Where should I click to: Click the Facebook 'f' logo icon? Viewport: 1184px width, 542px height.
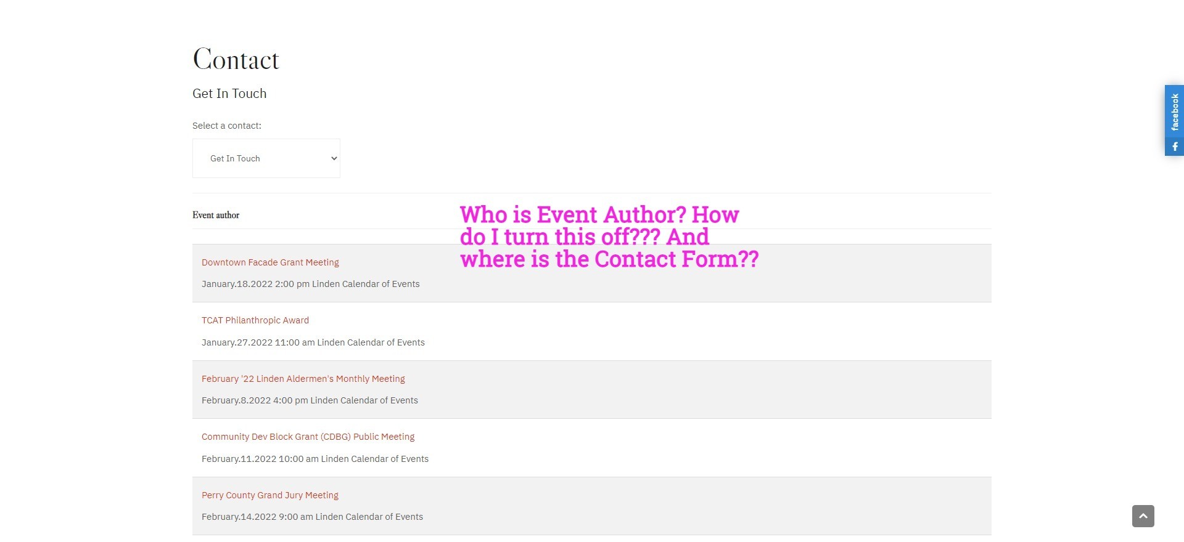pyautogui.click(x=1175, y=147)
